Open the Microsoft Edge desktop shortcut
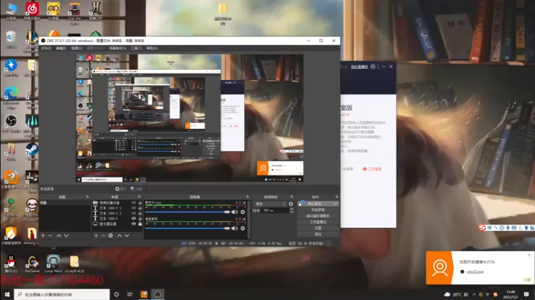This screenshot has height=300, width=535. click(11, 97)
